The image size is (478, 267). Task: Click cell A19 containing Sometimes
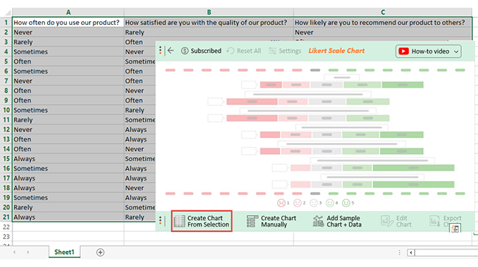tap(68, 197)
